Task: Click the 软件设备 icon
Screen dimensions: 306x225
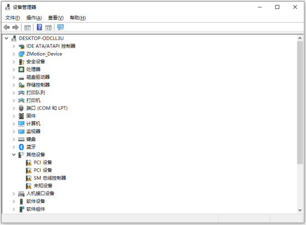Action: point(22,201)
